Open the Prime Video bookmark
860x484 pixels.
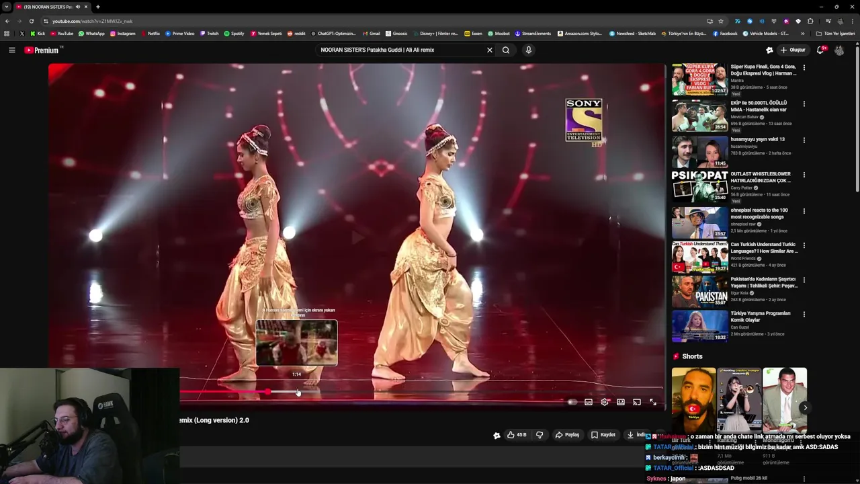[179, 33]
